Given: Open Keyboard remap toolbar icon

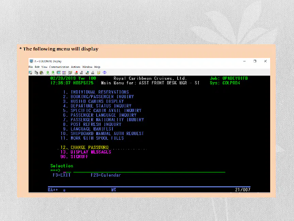Looking at the screenshot, I should click(x=70, y=73).
